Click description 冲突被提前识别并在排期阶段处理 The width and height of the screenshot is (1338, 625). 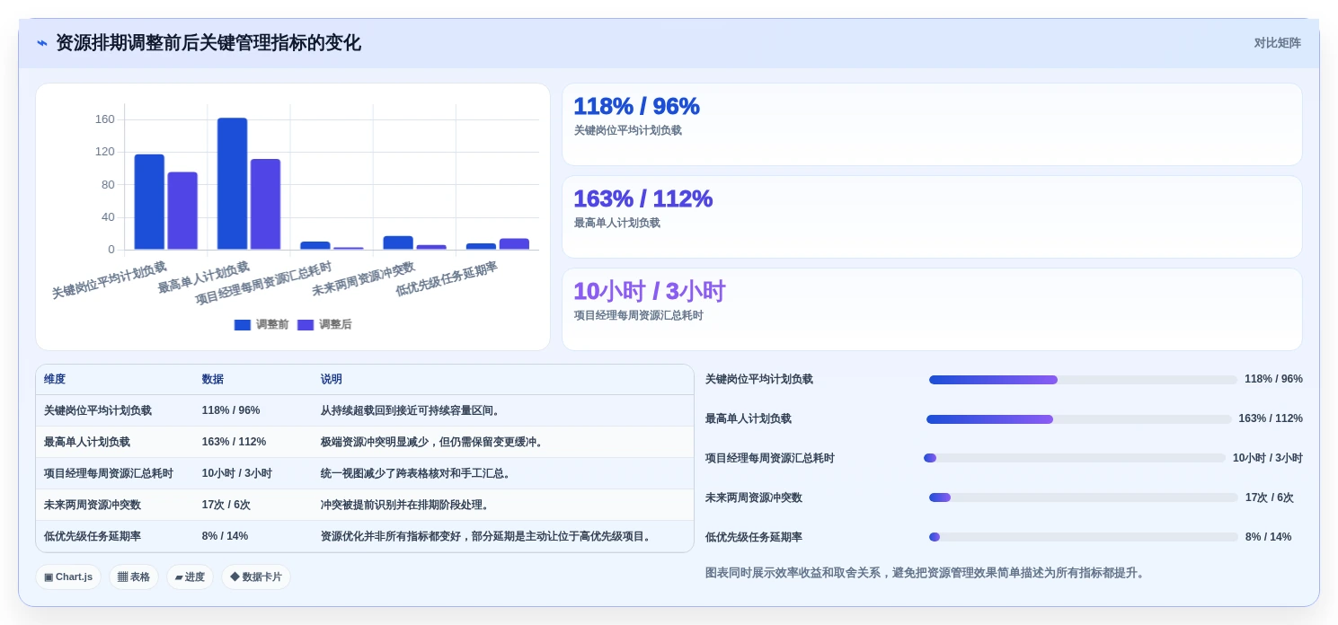(407, 505)
